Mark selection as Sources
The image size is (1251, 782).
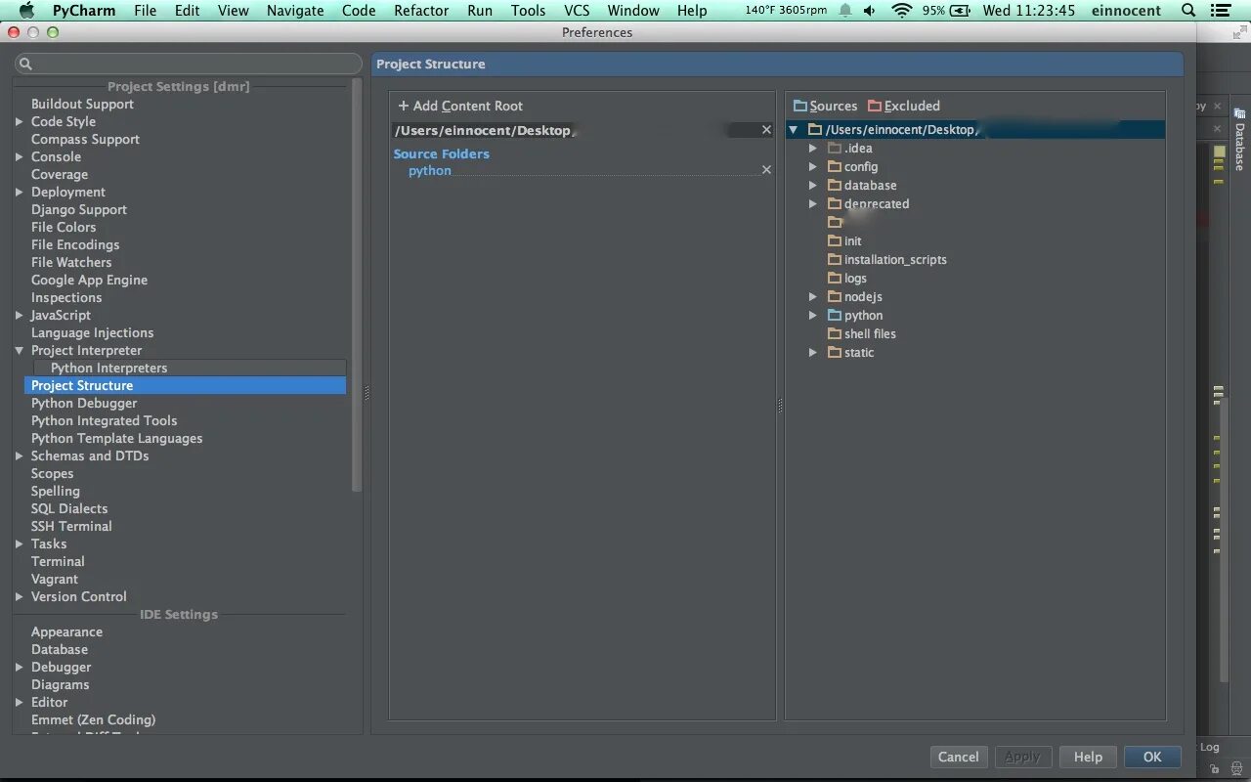(x=825, y=106)
